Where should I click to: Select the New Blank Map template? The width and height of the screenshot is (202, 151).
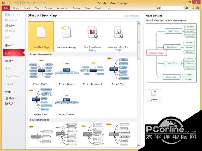coord(41,37)
